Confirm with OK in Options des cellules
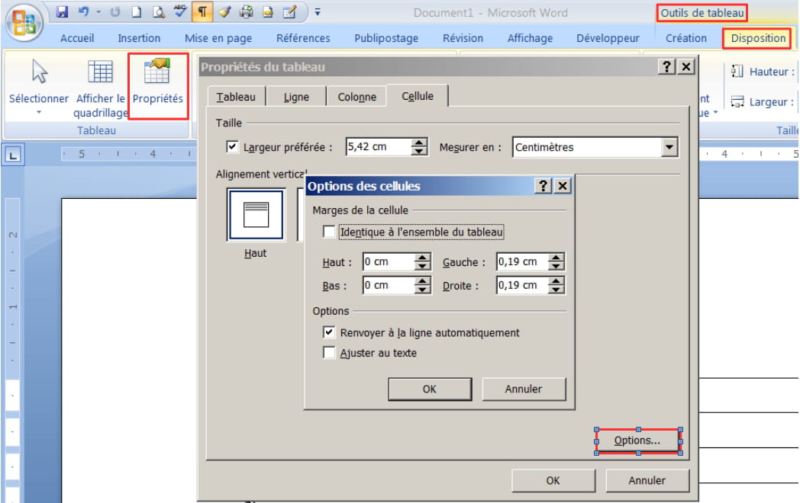The height and width of the screenshot is (503, 800). point(430,389)
